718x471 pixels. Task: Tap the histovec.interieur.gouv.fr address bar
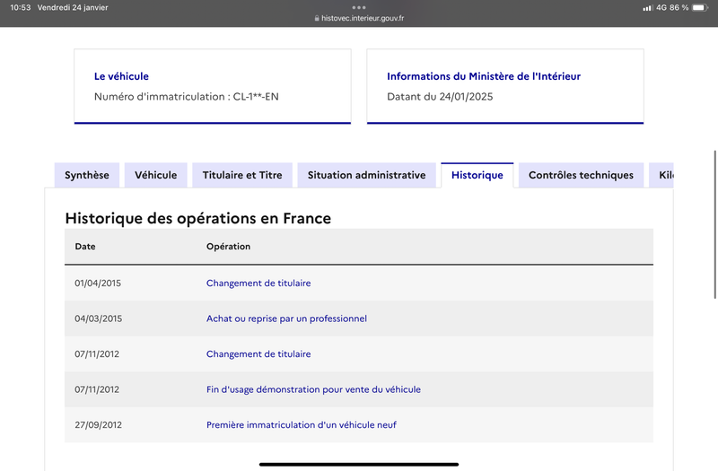coord(359,18)
